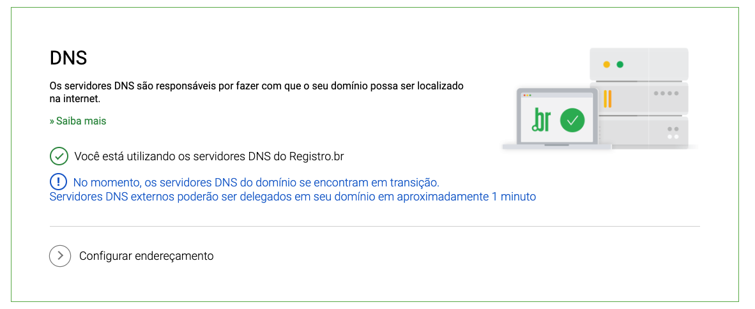This screenshot has height=309, width=755.
Task: Click the yellow indicator light on server
Action: click(x=607, y=64)
